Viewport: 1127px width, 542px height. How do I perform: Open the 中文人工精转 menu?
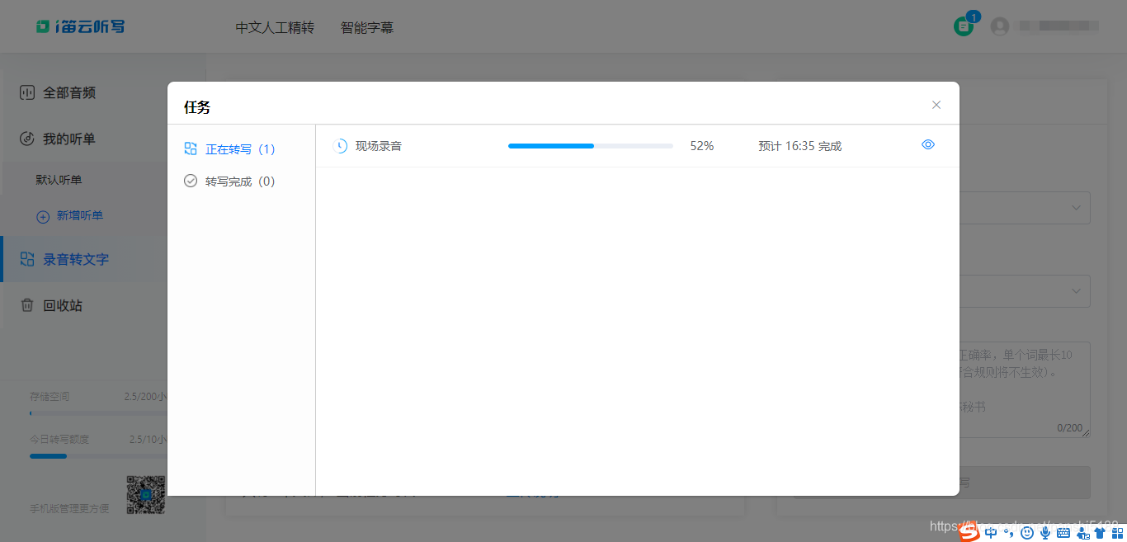click(275, 27)
